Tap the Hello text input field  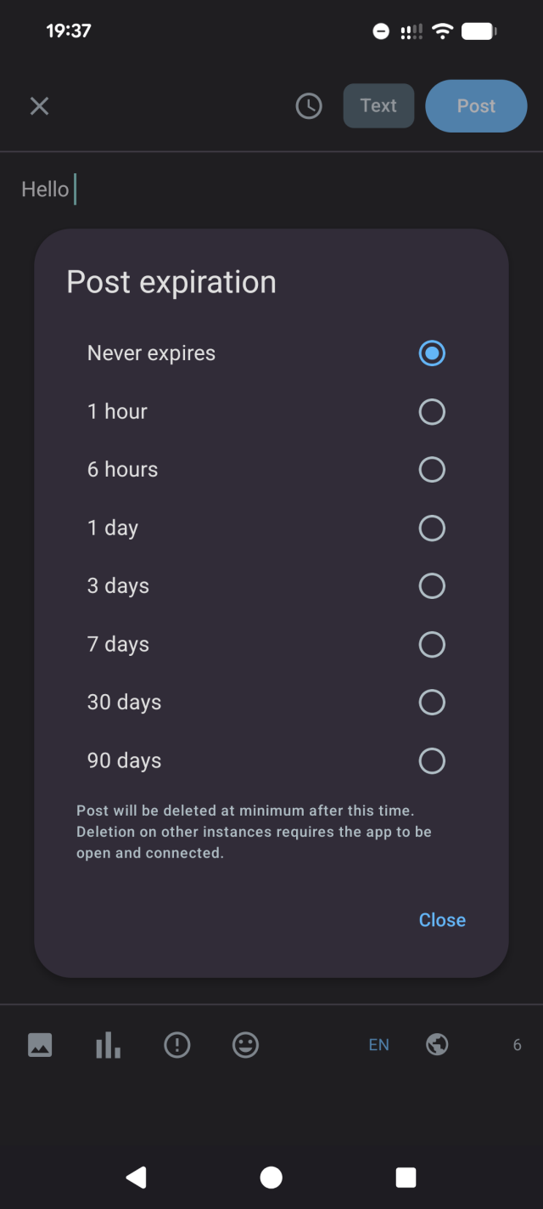47,189
